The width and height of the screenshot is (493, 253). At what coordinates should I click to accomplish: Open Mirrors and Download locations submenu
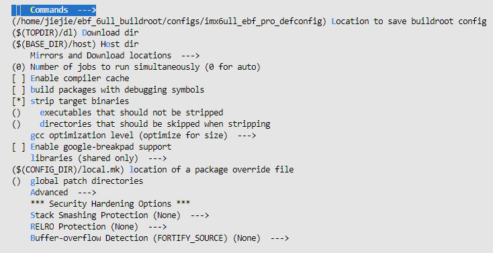pyautogui.click(x=115, y=56)
